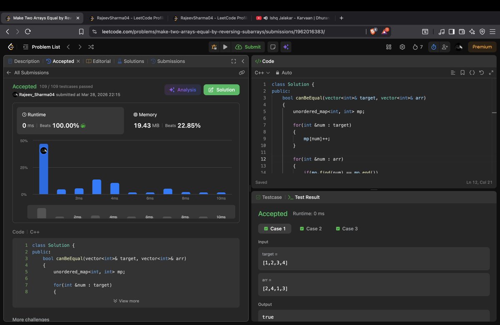The height and width of the screenshot is (325, 500).
Task: Open LeetCode settings gear
Action: (x=402, y=47)
